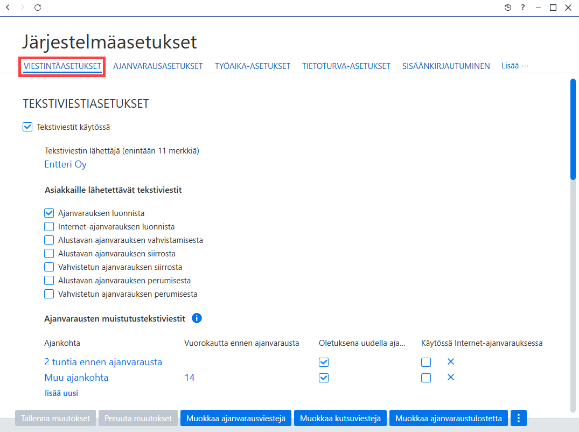Check 'Alustavan ajanvarauksen siirrosta'
This screenshot has height=432, width=579.
(49, 253)
